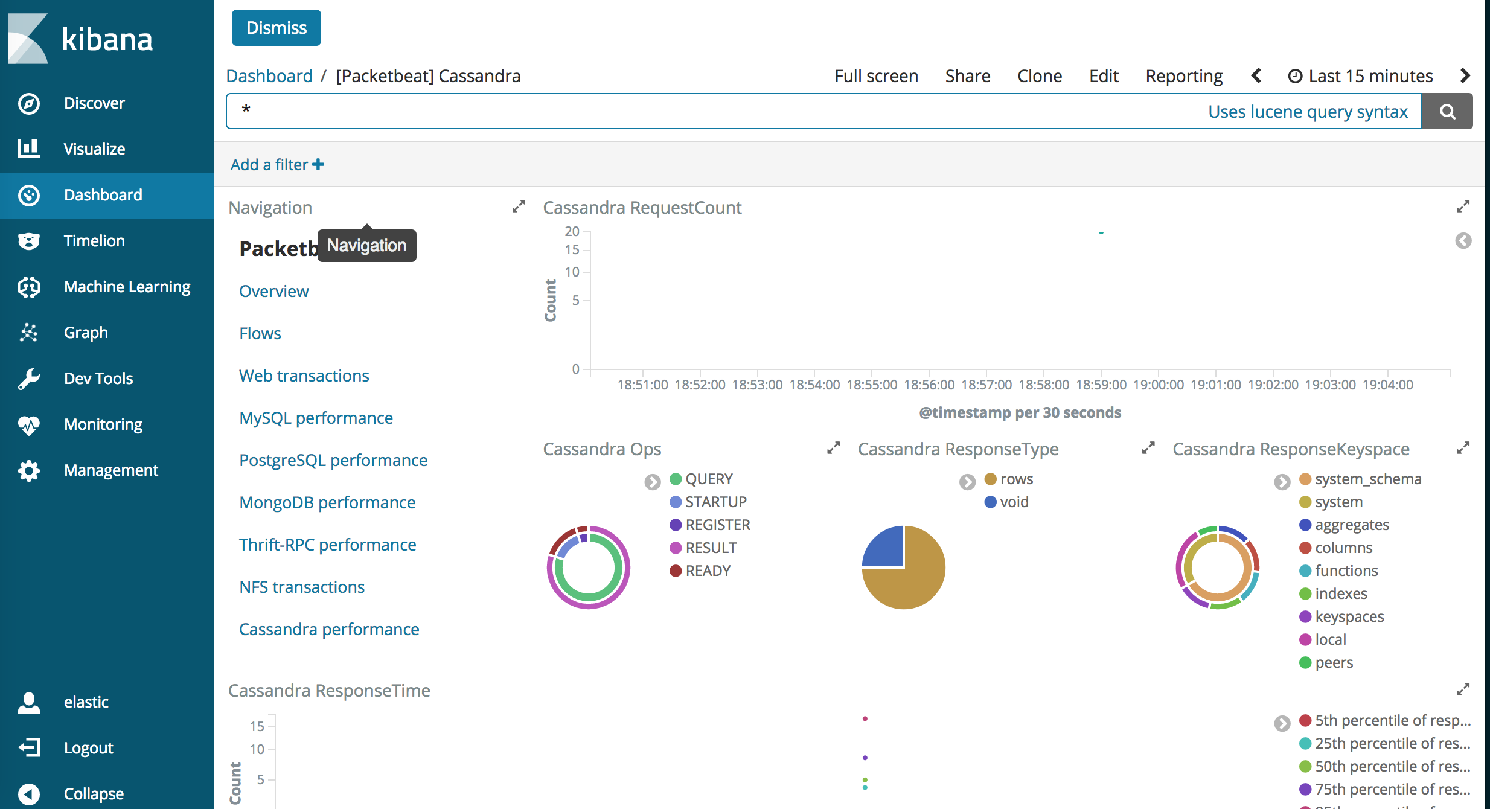Viewport: 1490px width, 809px height.
Task: Step time range backward arrow
Action: (1256, 75)
